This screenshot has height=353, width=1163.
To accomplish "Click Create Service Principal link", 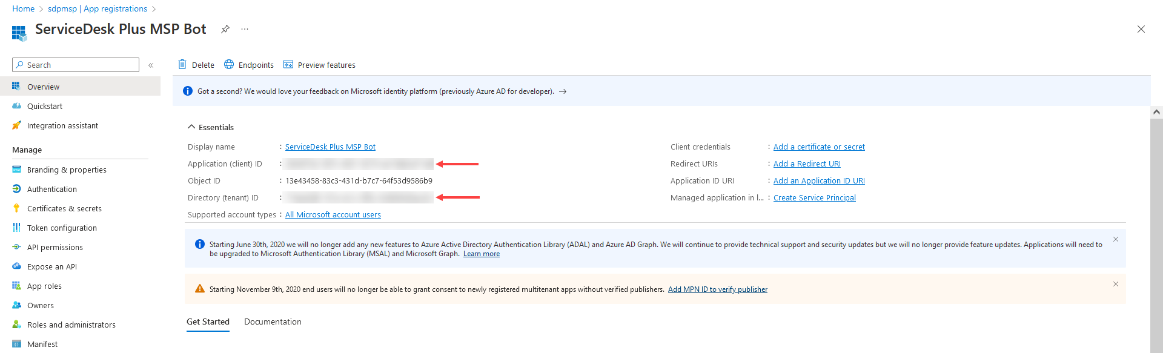I will coord(815,197).
